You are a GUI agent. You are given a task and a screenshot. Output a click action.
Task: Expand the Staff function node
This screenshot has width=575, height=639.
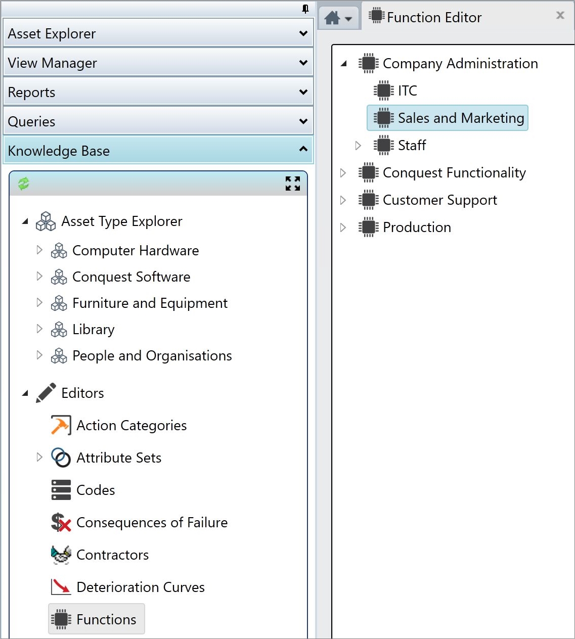(358, 146)
